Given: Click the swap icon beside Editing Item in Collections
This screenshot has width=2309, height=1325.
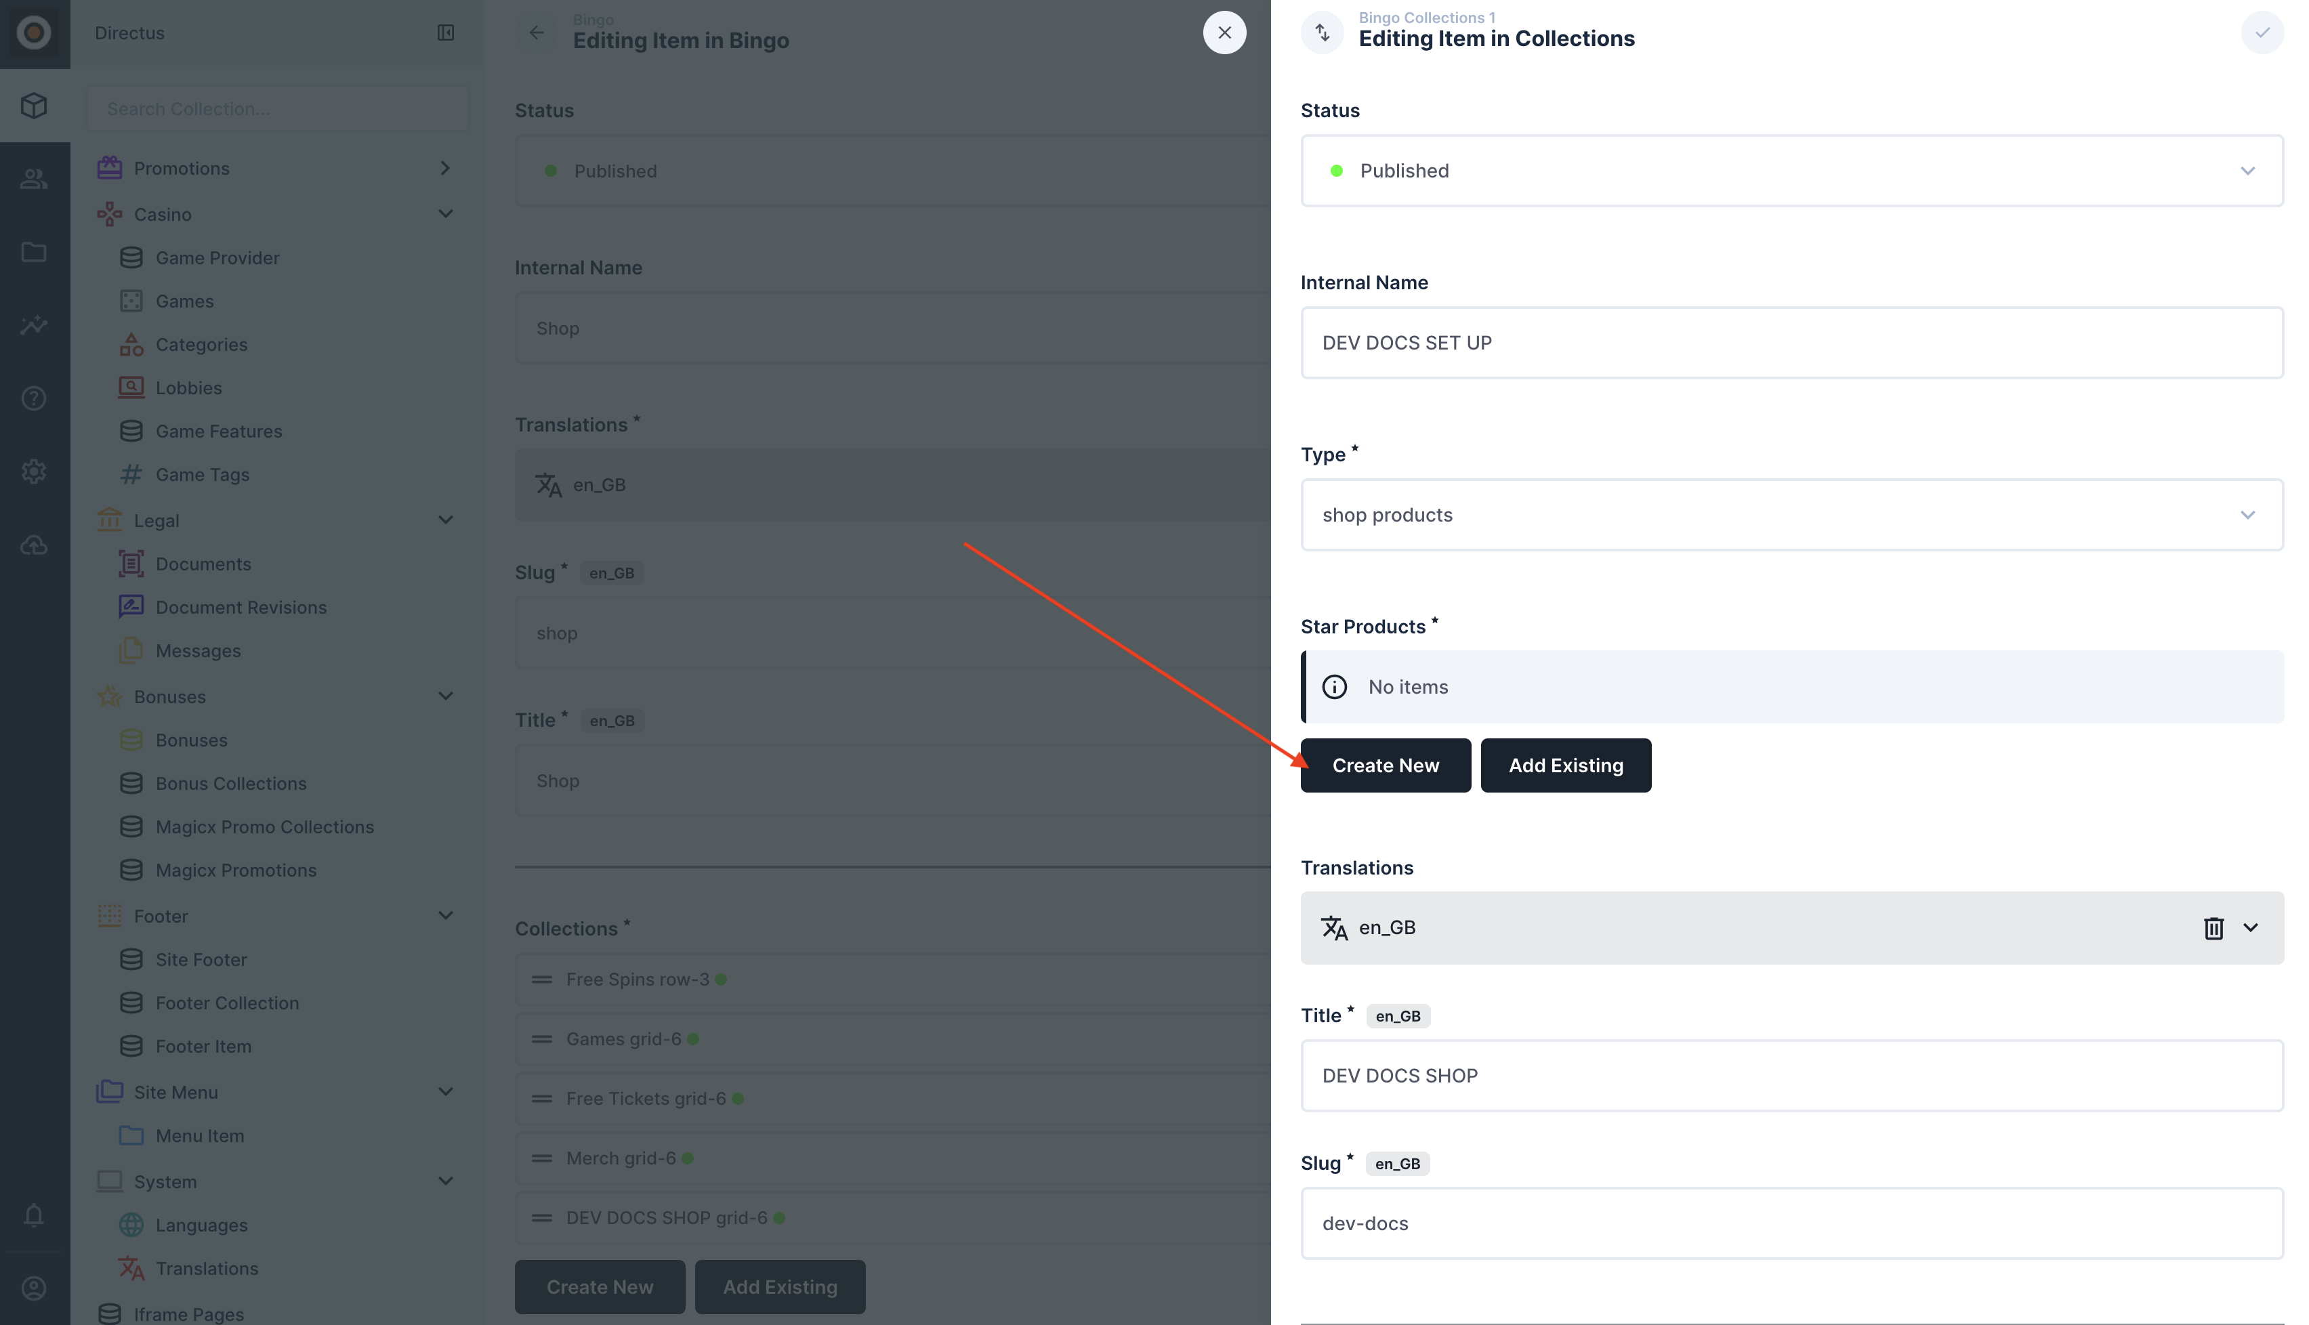Looking at the screenshot, I should [x=1323, y=33].
